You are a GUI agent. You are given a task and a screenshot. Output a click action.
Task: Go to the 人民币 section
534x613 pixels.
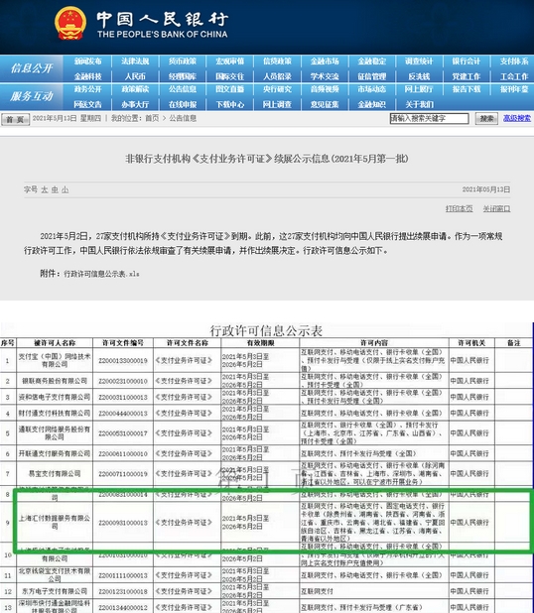point(135,76)
